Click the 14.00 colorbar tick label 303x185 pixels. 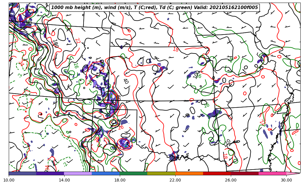[x=64, y=180]
